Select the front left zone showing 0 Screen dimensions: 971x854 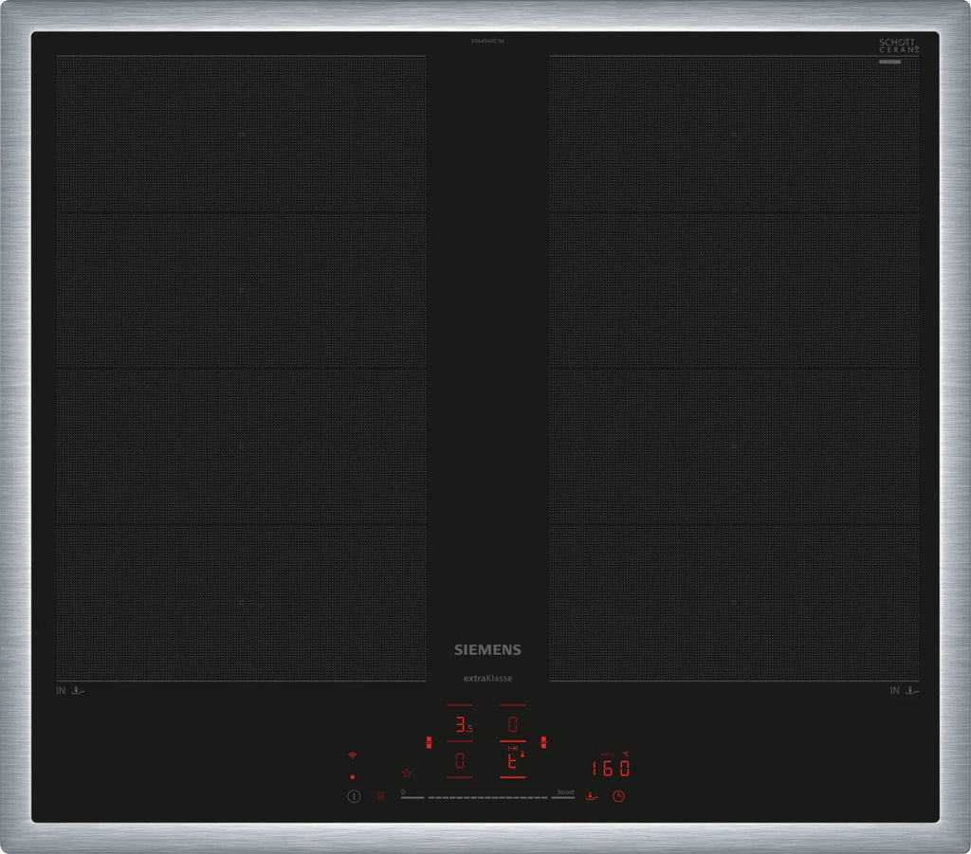(460, 760)
